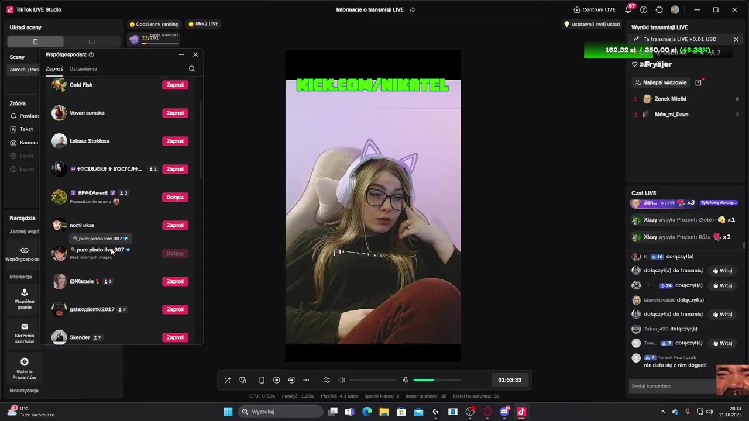This screenshot has height=421, width=749.
Task: Open Wspólne granie tool
Action: coord(25,298)
